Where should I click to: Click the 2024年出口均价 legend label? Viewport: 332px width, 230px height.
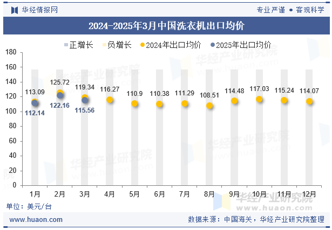173,45
